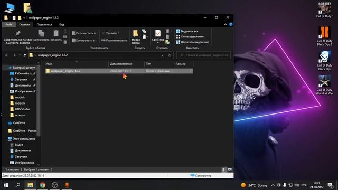The width and height of the screenshot is (338, 190).
Task: Click Обратить выделение
Action: pos(192,42)
